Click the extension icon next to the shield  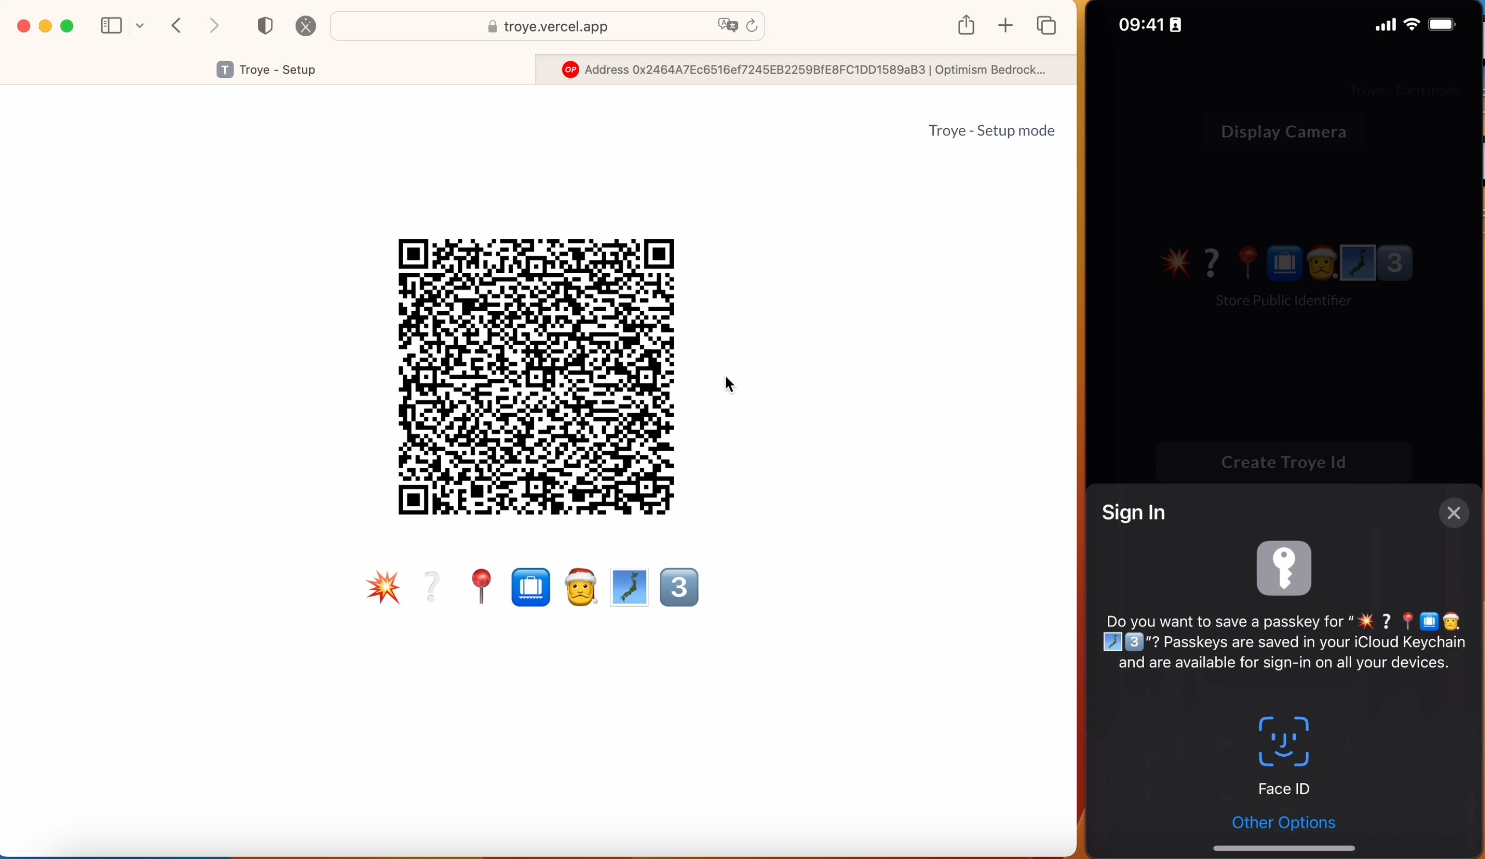click(x=306, y=26)
